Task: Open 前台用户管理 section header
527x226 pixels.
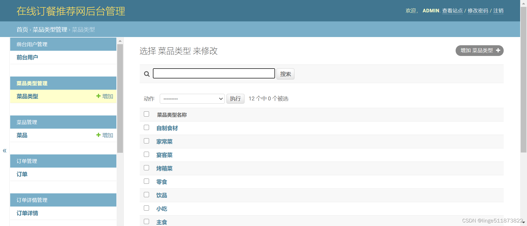Action: point(32,44)
